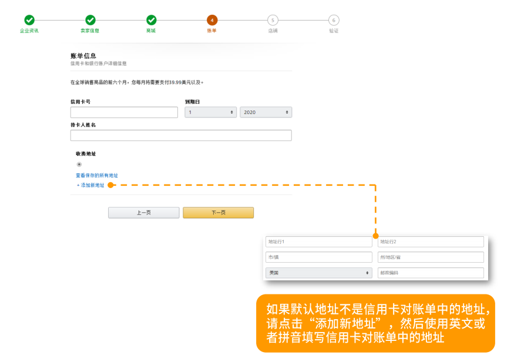Select step 4 账单 circle

pyautogui.click(x=212, y=20)
